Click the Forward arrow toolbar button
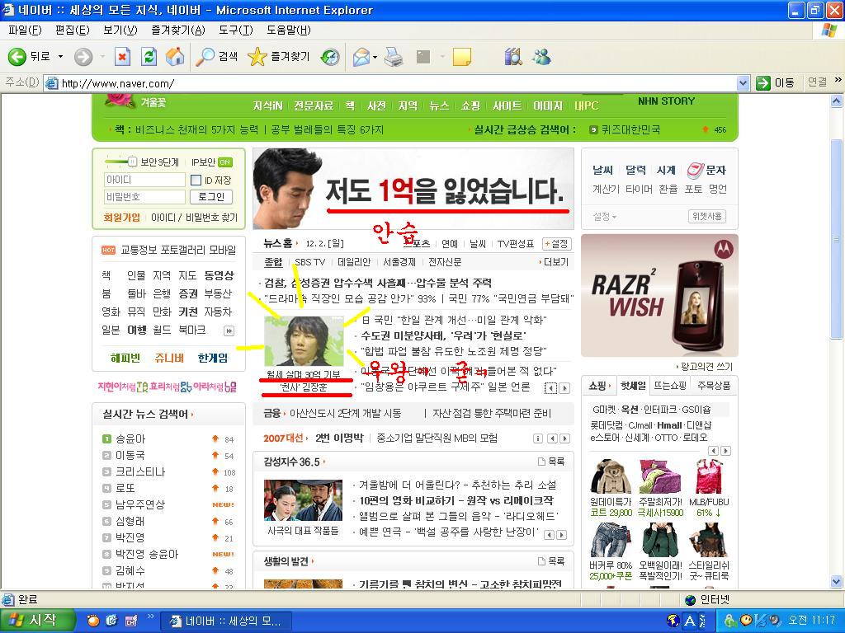This screenshot has height=633, width=845. [x=83, y=57]
